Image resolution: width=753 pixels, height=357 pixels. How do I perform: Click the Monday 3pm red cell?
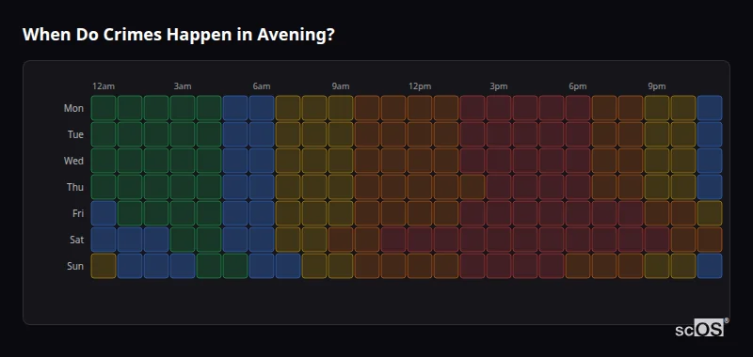pyautogui.click(x=499, y=108)
